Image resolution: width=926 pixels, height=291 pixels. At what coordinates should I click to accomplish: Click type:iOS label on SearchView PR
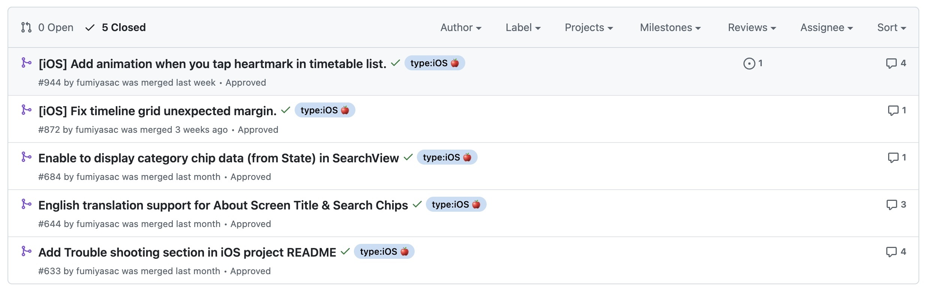447,157
